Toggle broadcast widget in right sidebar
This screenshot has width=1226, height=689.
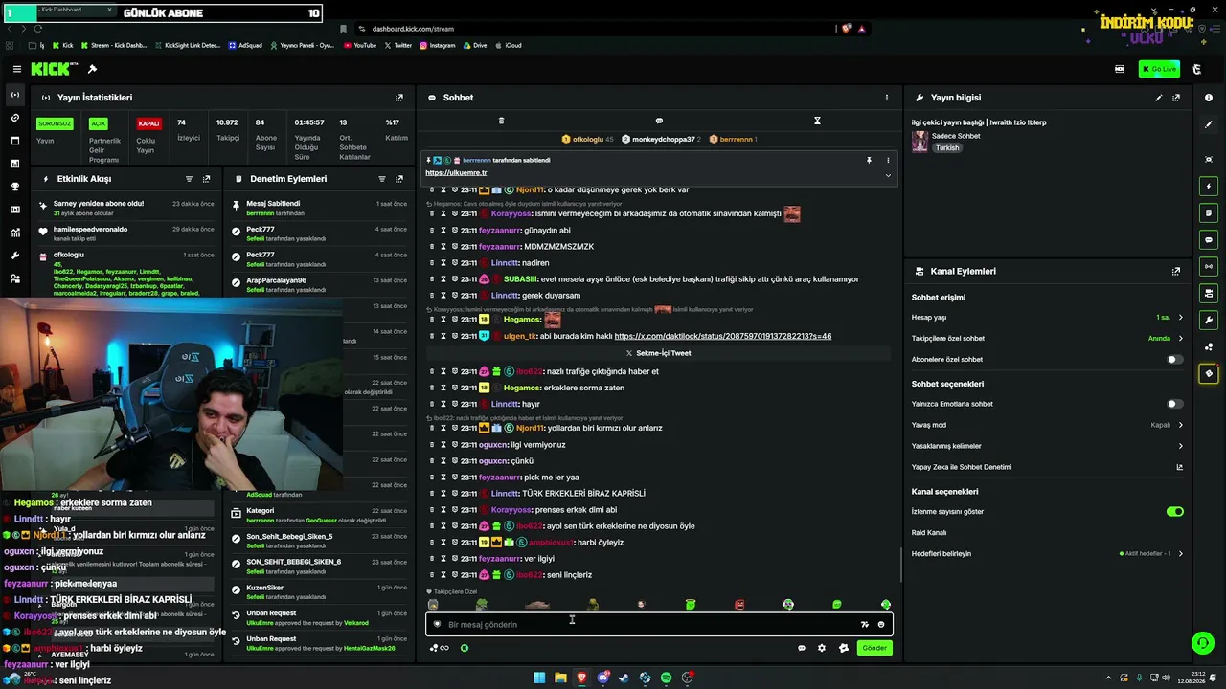[x=1209, y=266]
